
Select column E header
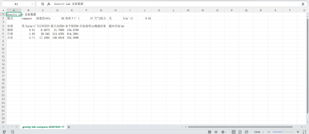coord(72,11)
